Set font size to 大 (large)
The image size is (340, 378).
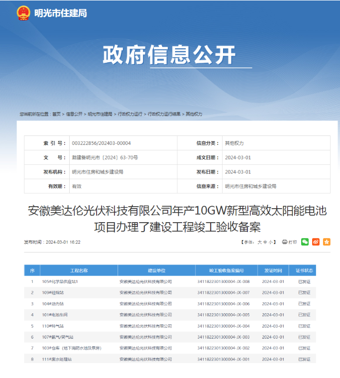tap(259, 243)
